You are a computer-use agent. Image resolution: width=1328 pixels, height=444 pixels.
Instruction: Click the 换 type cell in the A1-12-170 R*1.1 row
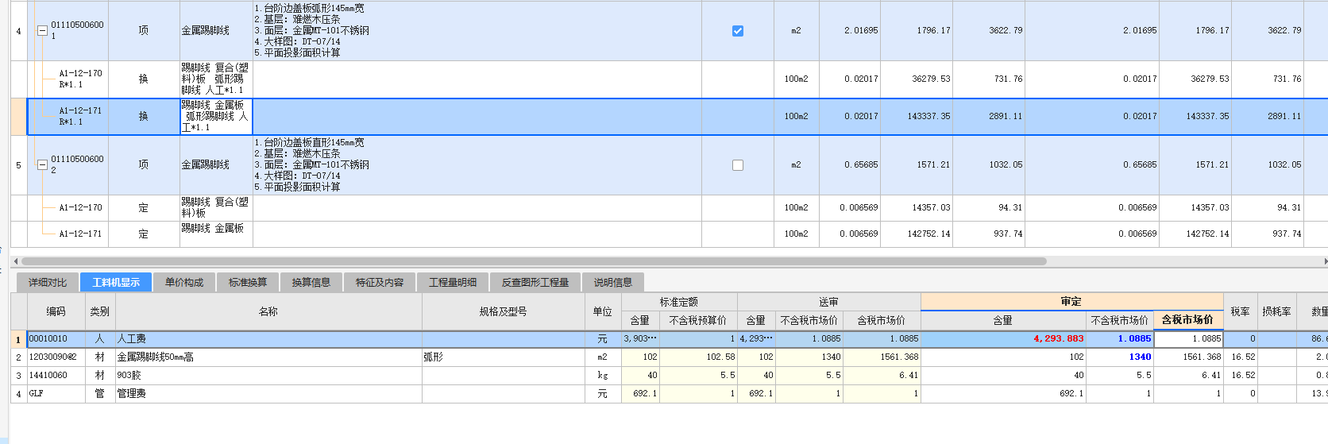pos(144,79)
